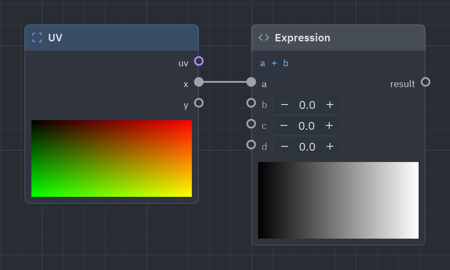Image resolution: width=450 pixels, height=270 pixels.
Task: Select the UV node title
Action: (55, 38)
